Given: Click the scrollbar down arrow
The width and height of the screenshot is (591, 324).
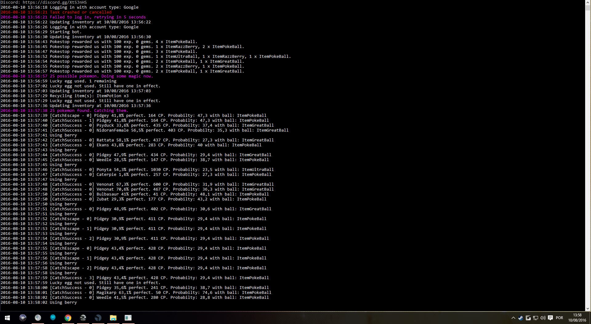Looking at the screenshot, I should [588, 309].
